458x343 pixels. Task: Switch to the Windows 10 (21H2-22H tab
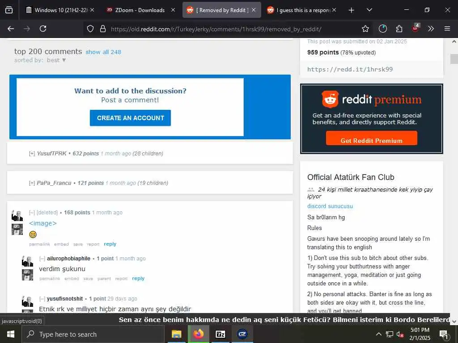point(57,10)
